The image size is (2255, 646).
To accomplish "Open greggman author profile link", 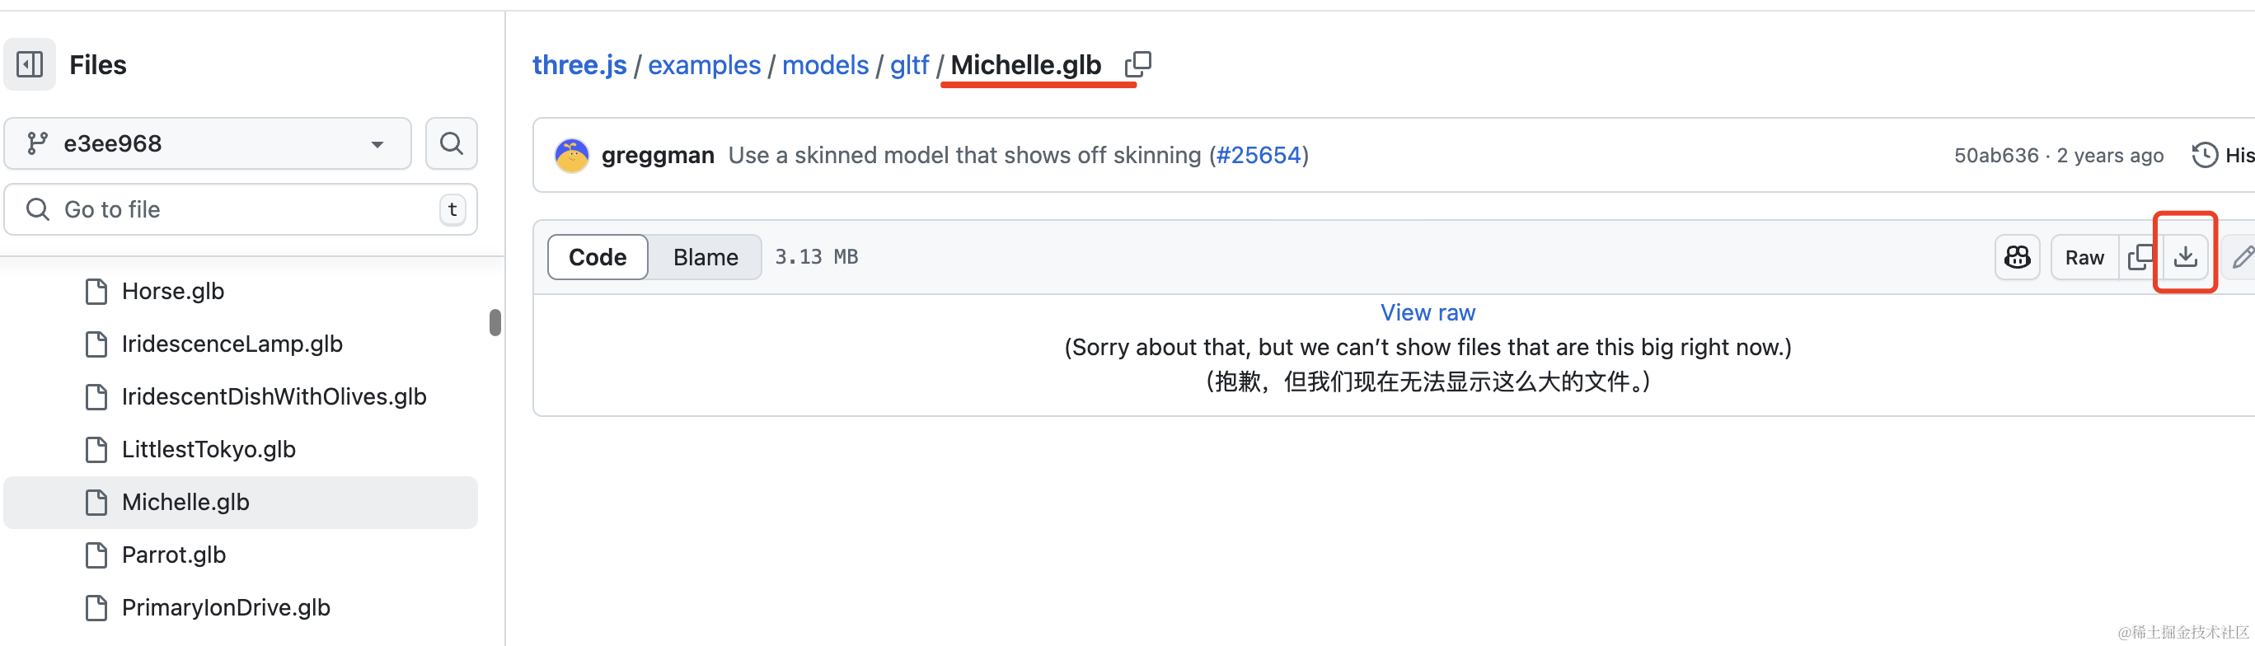I will point(658,156).
